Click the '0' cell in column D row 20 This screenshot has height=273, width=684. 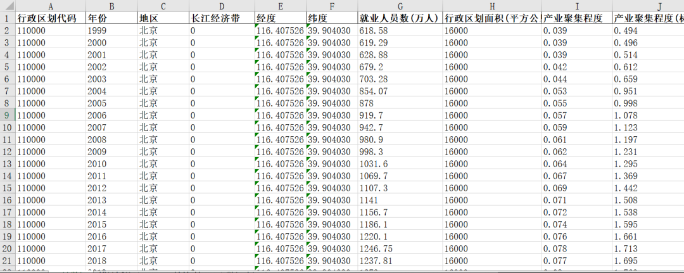pos(222,248)
